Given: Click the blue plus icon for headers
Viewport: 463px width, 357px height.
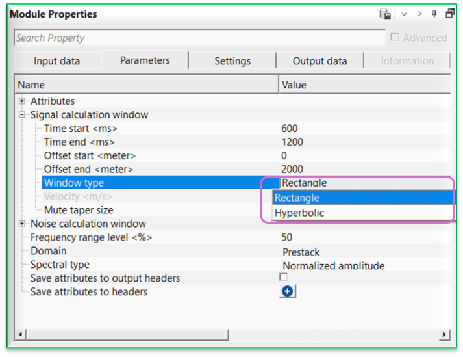Looking at the screenshot, I should 288,292.
